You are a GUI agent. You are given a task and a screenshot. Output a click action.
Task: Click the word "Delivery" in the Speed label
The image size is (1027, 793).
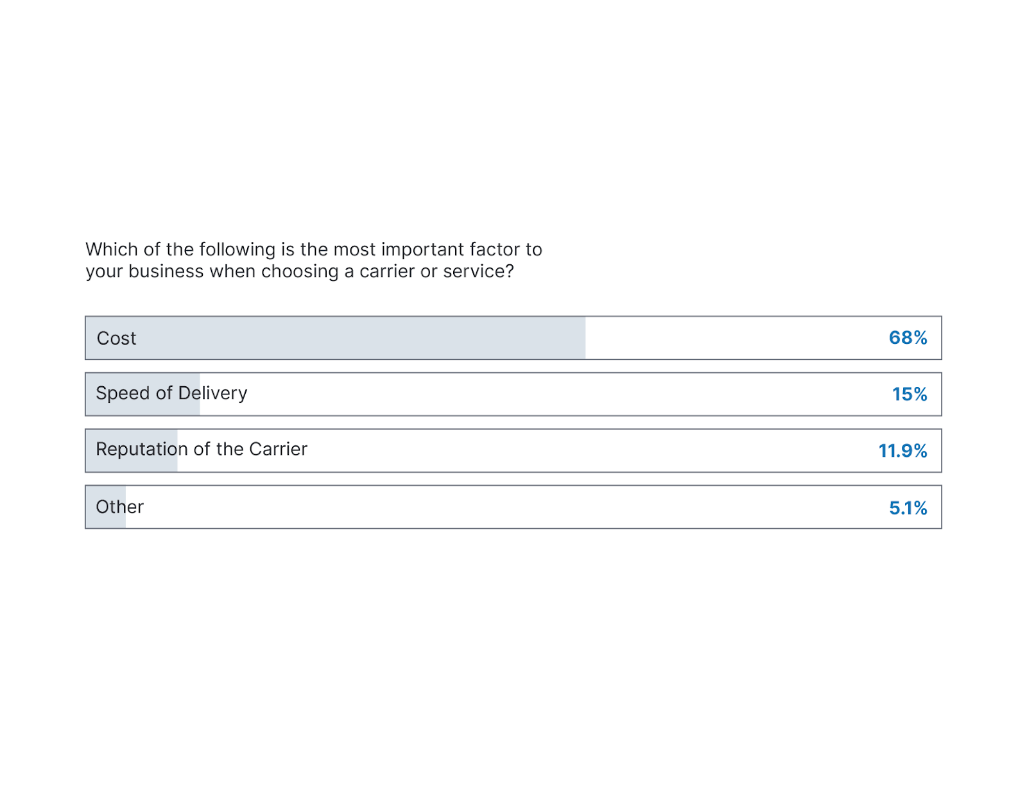click(x=212, y=393)
